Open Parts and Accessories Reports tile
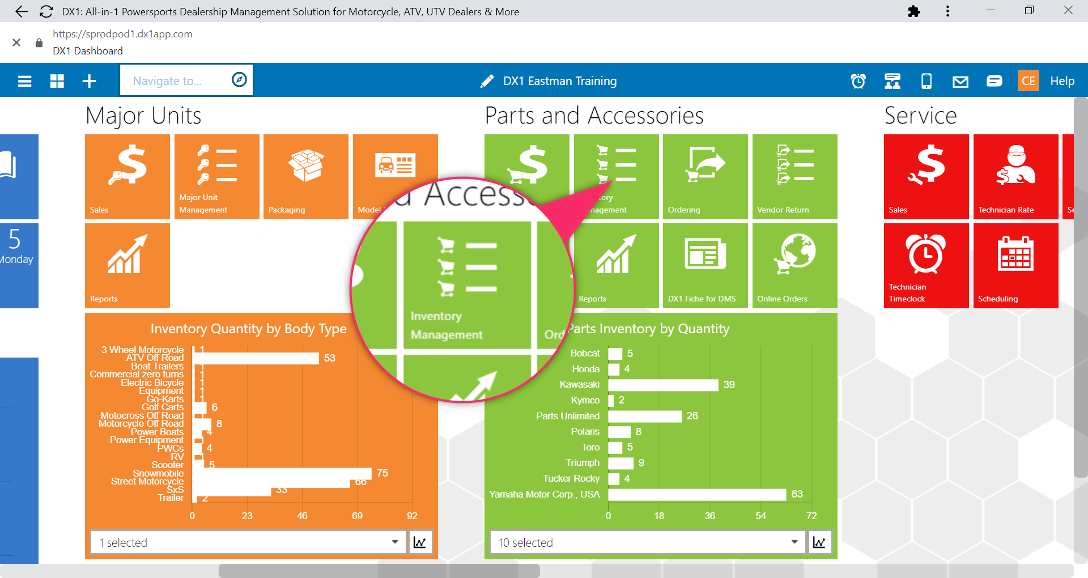 pyautogui.click(x=617, y=266)
